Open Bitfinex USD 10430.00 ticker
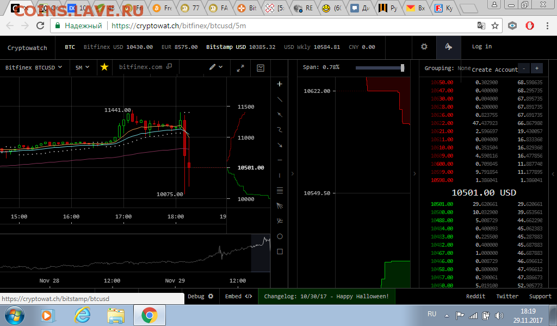Viewport: 557px width, 326px height. point(118,47)
